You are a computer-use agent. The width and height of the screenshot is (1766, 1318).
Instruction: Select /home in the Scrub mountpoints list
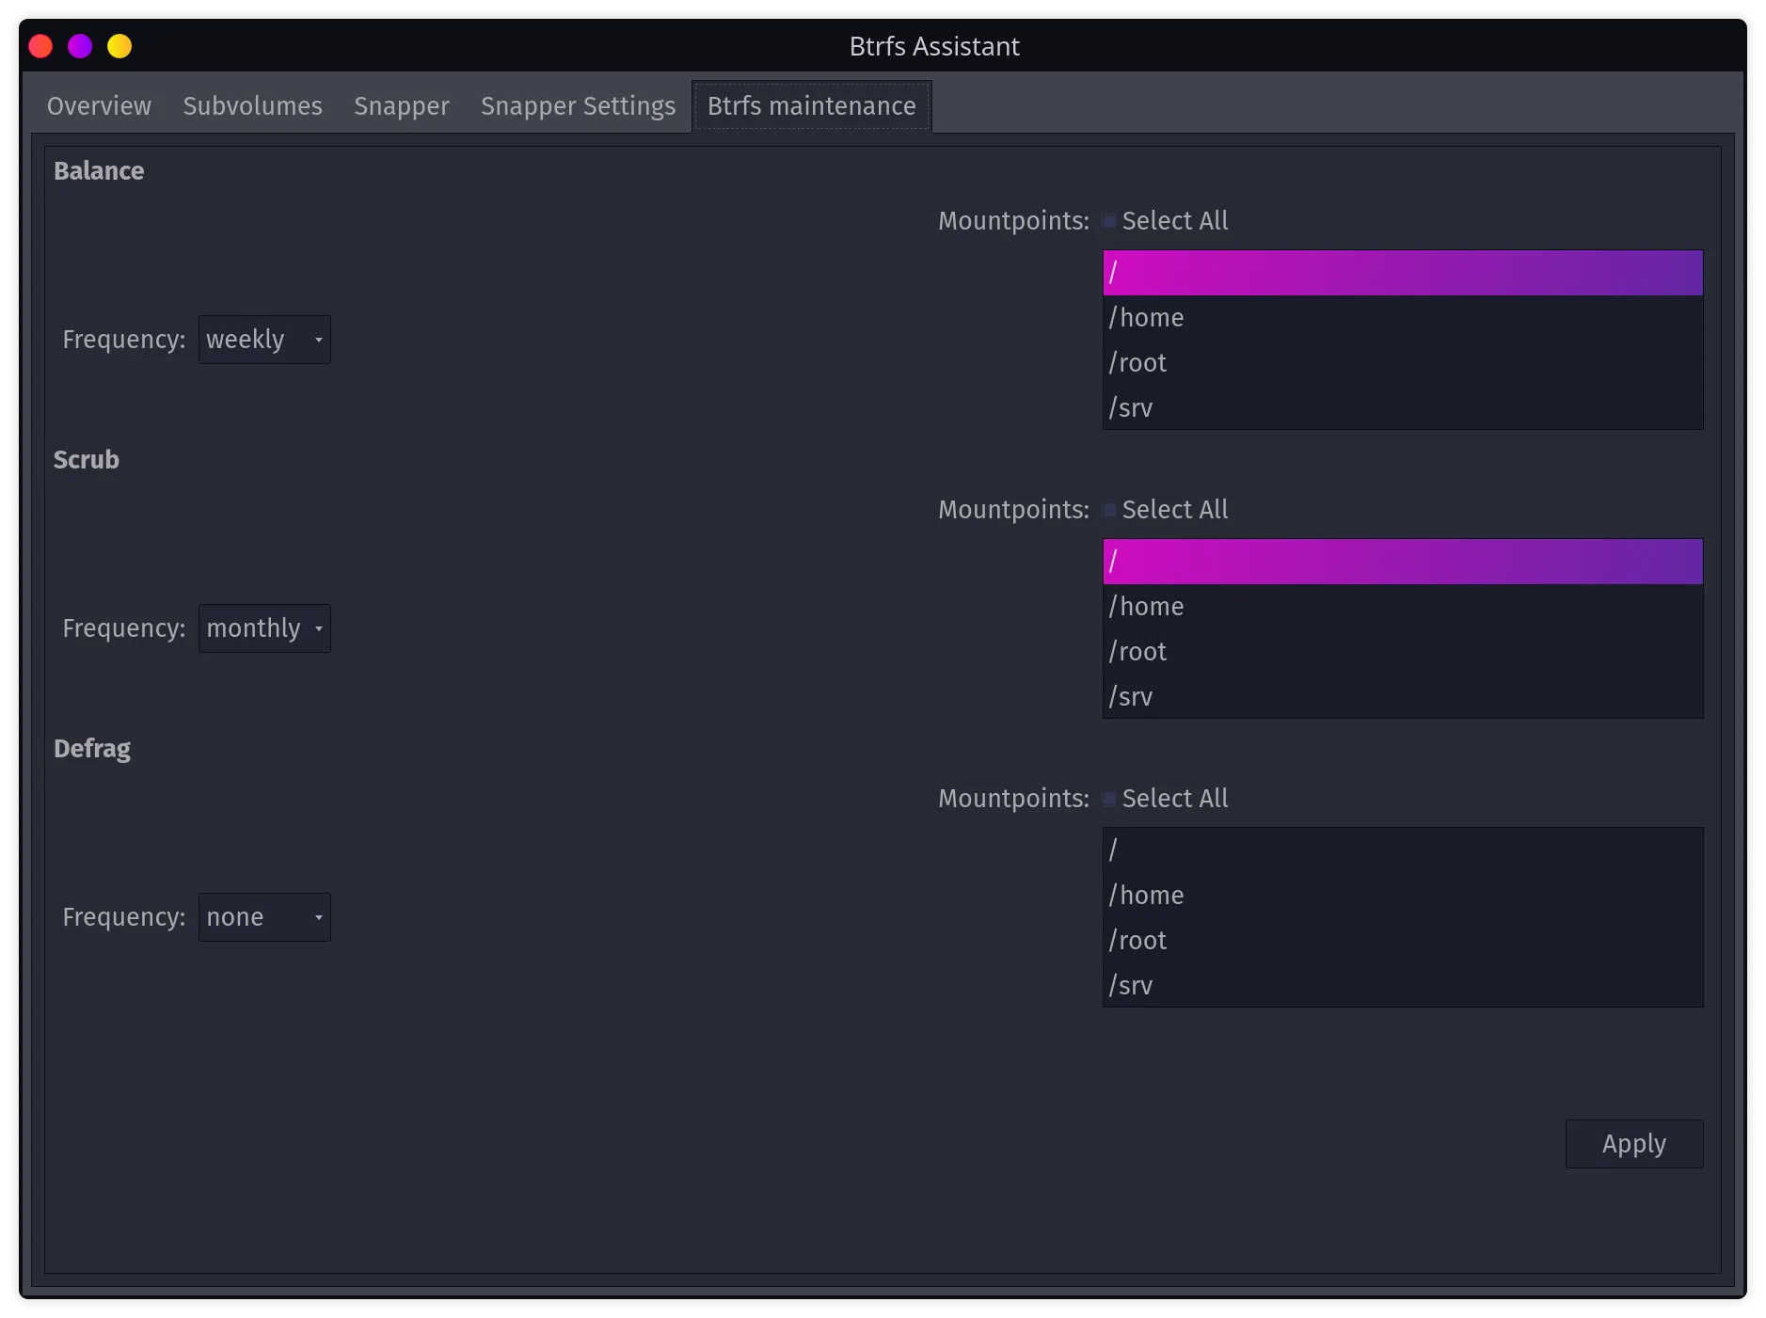tap(1403, 607)
